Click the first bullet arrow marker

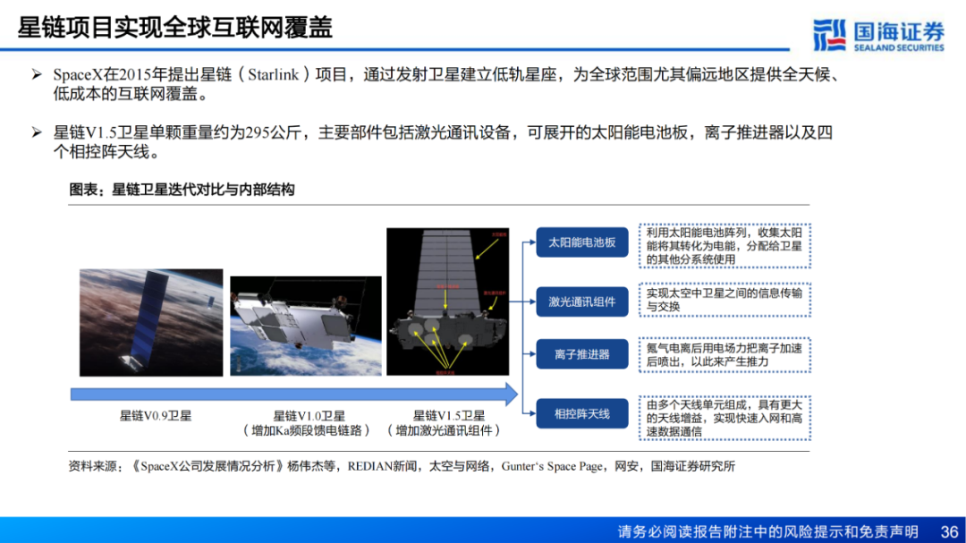[37, 74]
